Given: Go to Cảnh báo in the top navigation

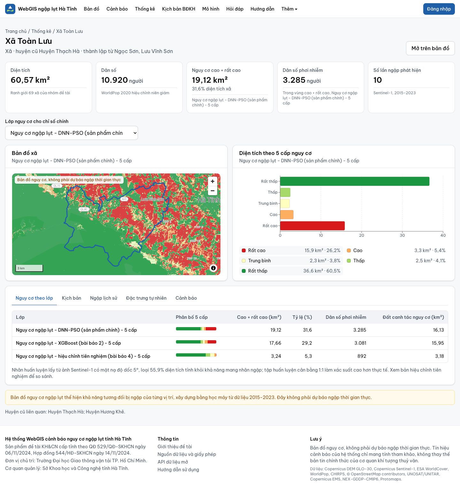Looking at the screenshot, I should pyautogui.click(x=117, y=9).
